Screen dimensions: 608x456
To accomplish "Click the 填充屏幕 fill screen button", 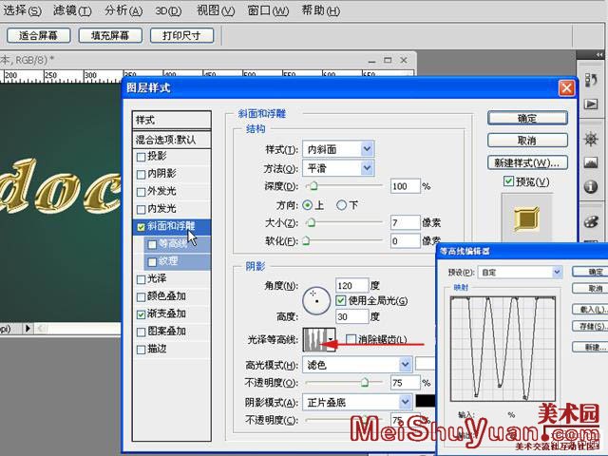I will [x=110, y=35].
